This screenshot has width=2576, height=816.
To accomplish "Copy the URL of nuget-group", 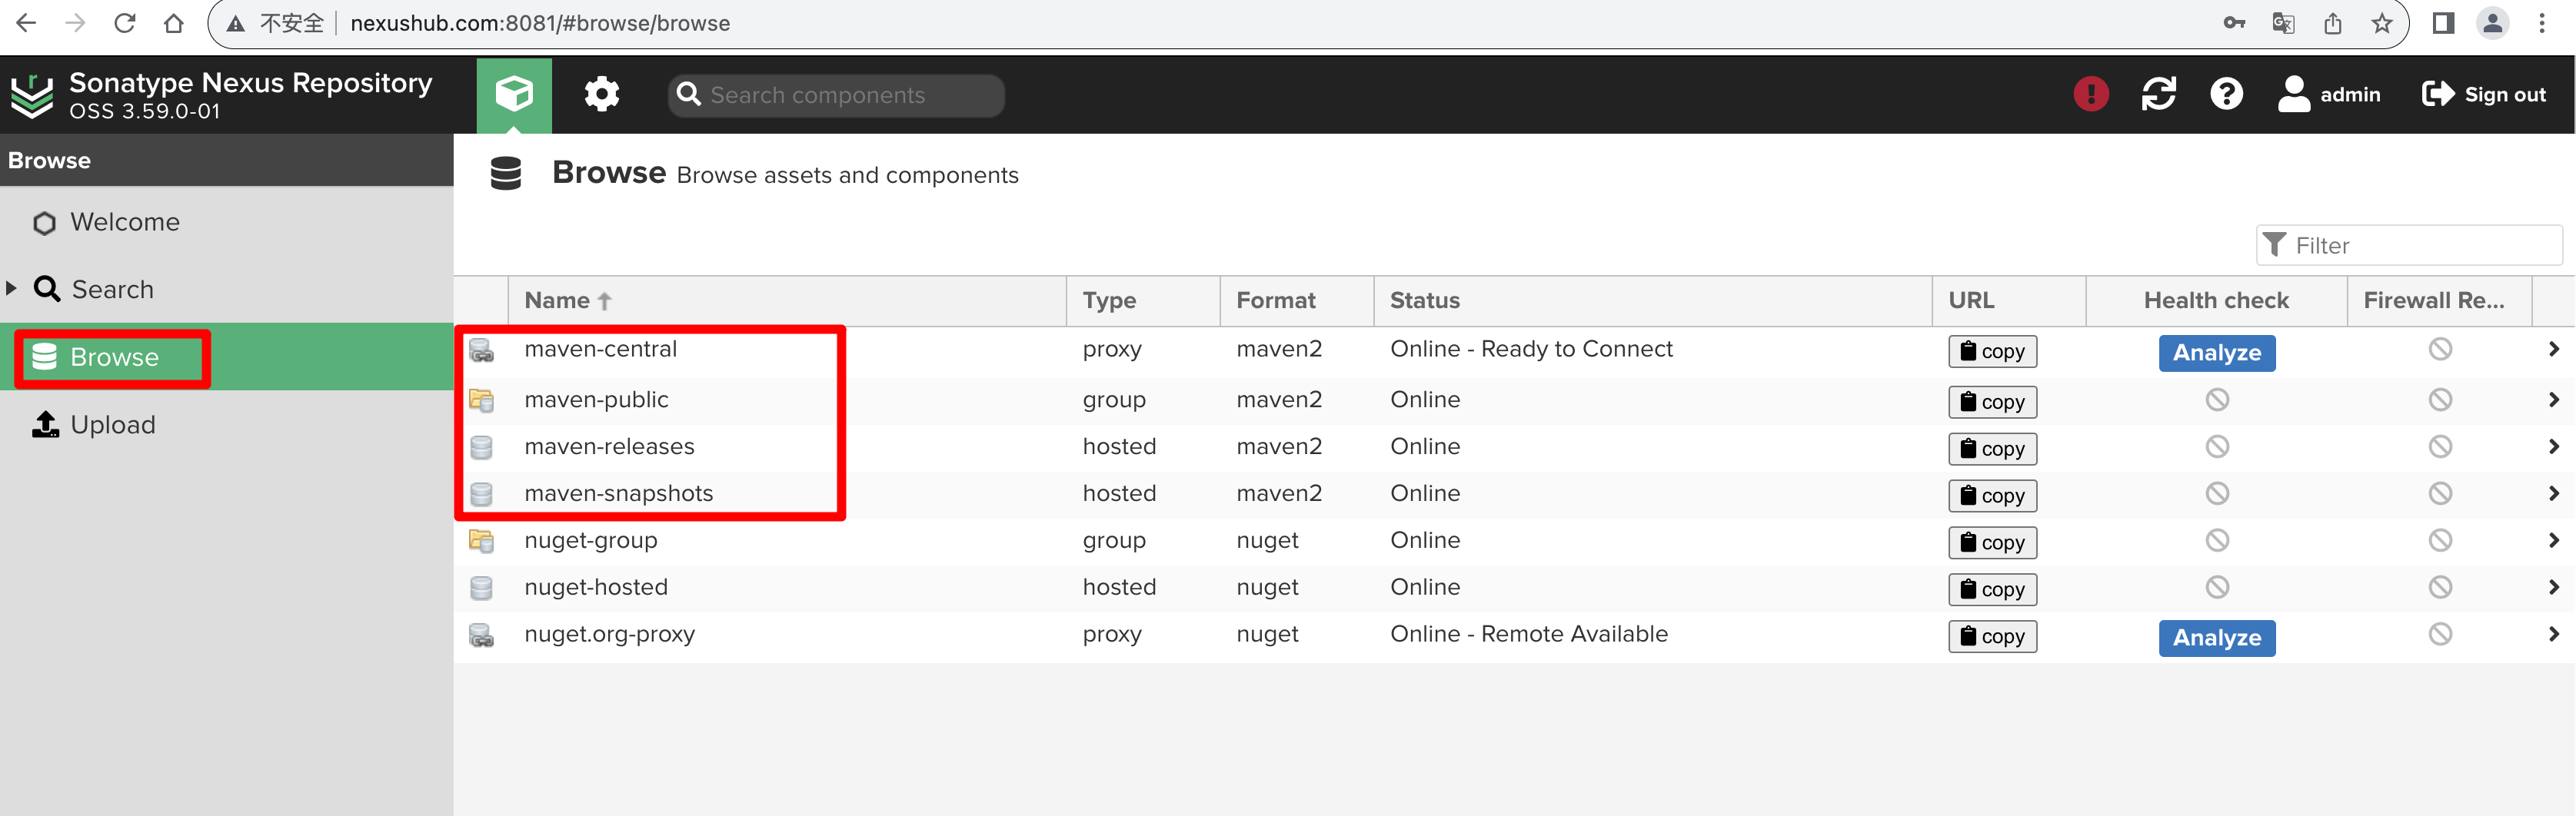I will 1992,543.
